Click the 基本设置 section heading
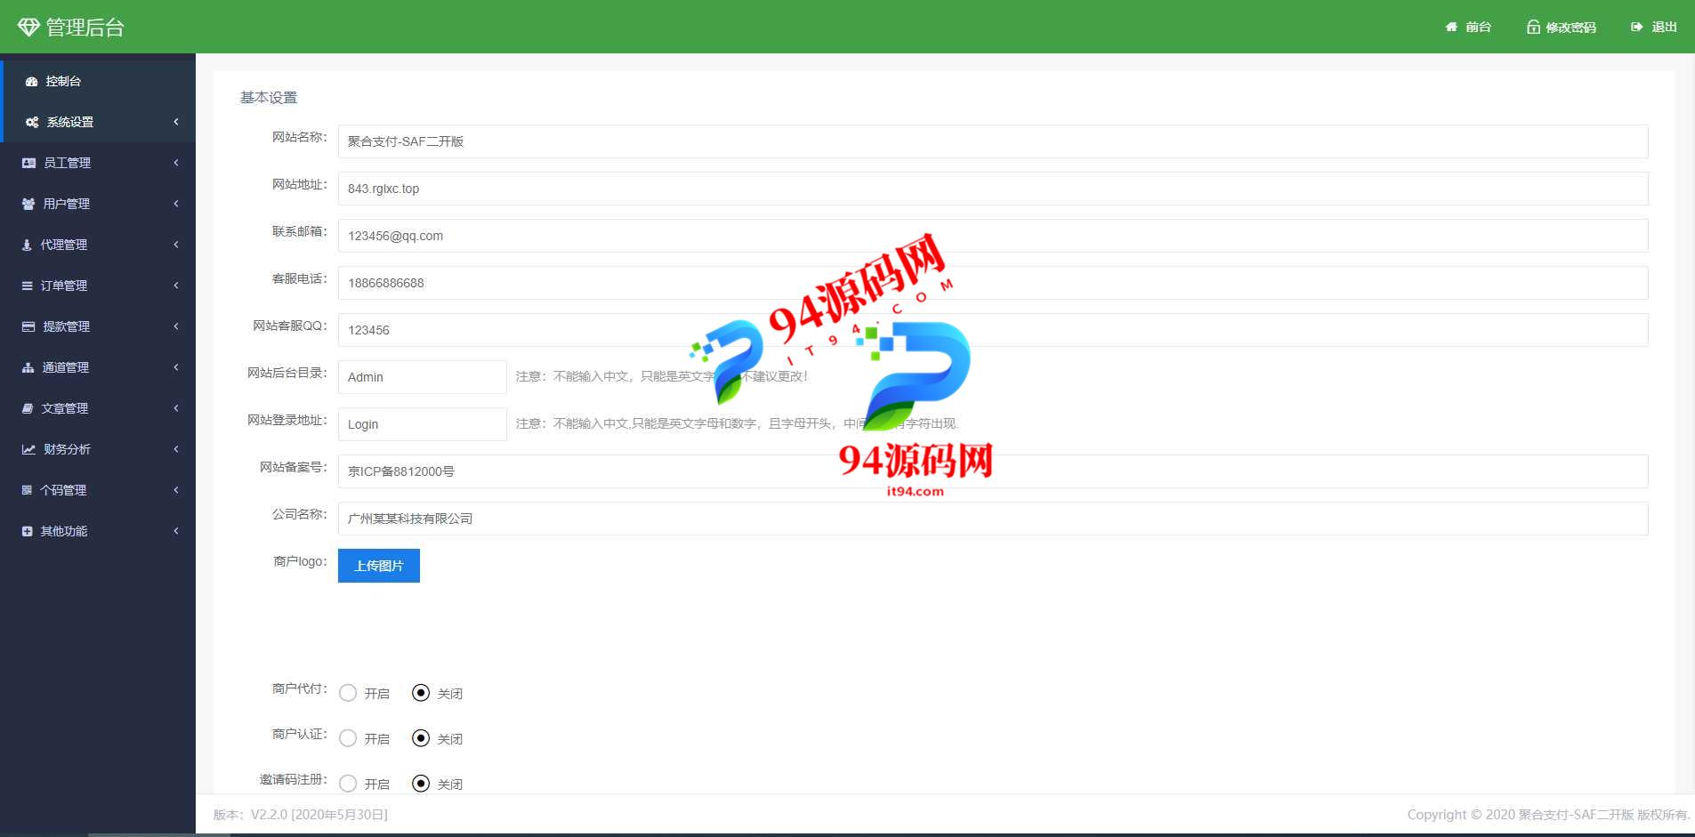The image size is (1695, 837). tap(269, 98)
